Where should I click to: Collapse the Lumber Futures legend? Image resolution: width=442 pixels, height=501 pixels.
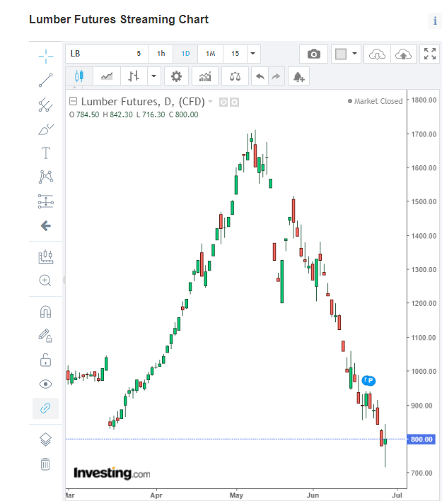74,101
